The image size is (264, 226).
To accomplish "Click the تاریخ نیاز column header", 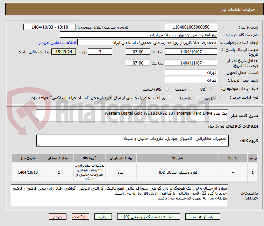I will (28, 158).
